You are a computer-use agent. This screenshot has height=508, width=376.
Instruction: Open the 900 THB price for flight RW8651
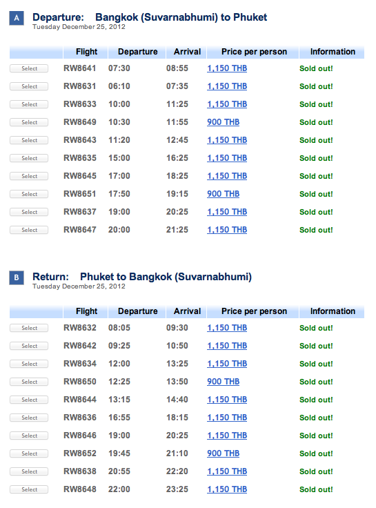(x=223, y=194)
